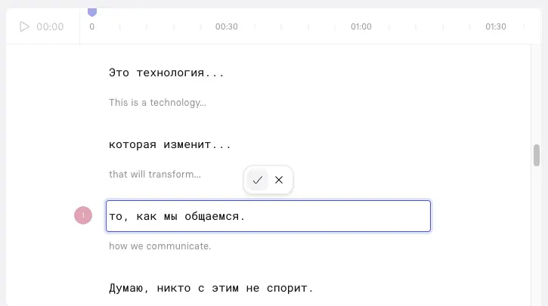Click the play button
The width and height of the screenshot is (548, 306).
(24, 26)
